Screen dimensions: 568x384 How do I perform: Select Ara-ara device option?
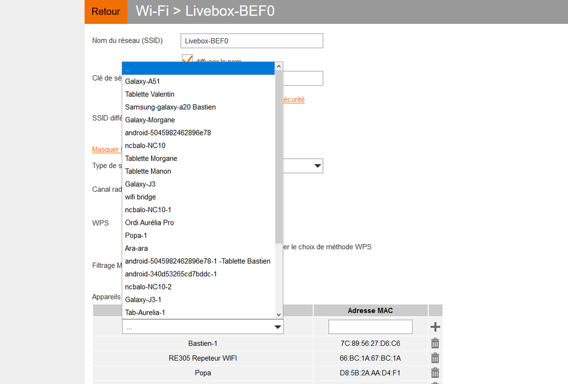(198, 249)
